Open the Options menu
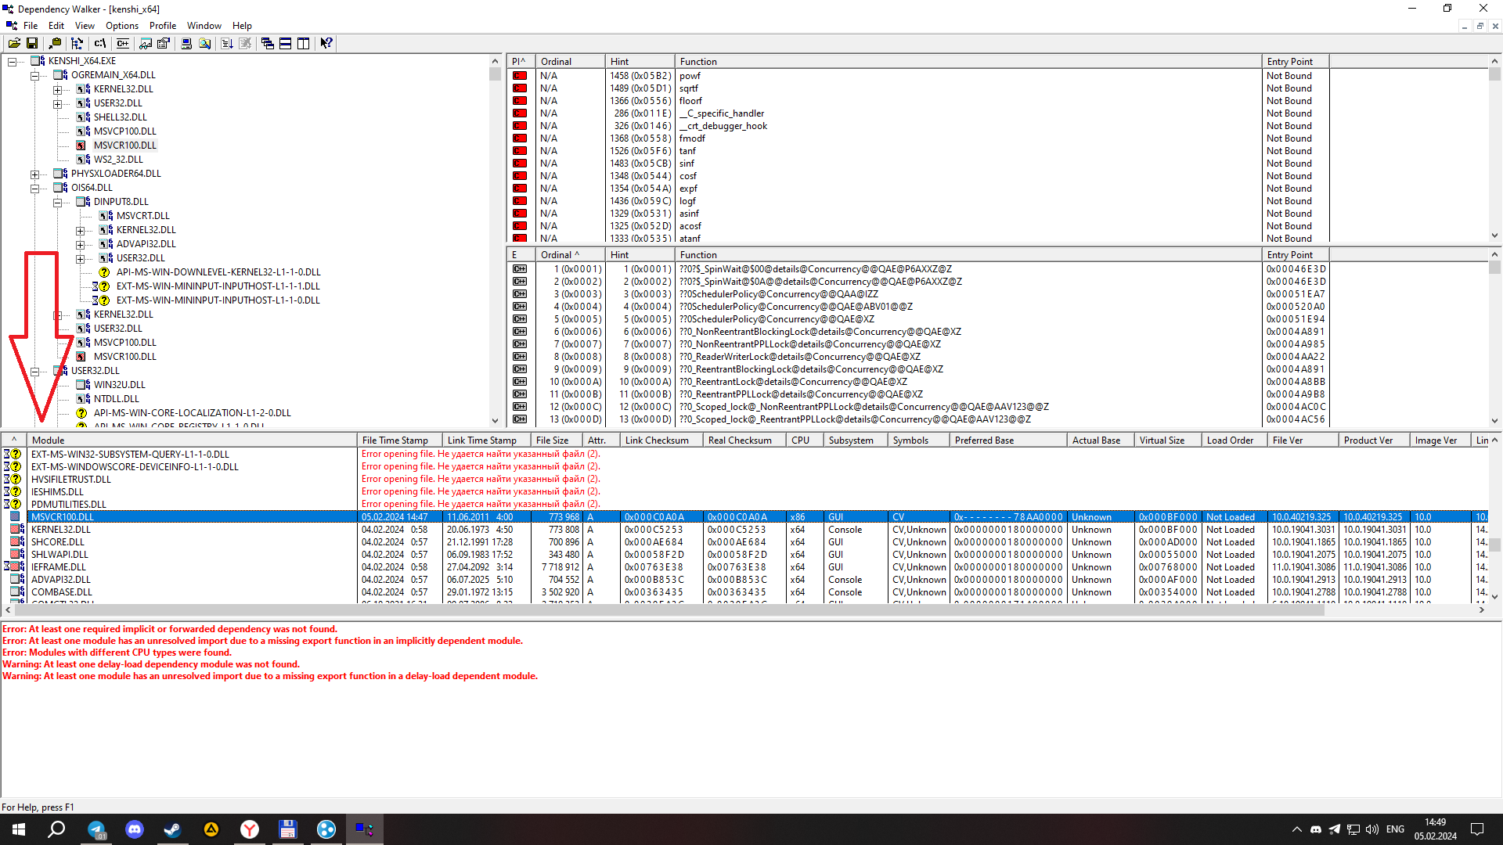The width and height of the screenshot is (1503, 845). [x=122, y=26]
